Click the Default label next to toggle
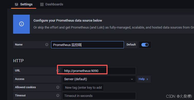This screenshot has height=100, width=194. [131, 44]
